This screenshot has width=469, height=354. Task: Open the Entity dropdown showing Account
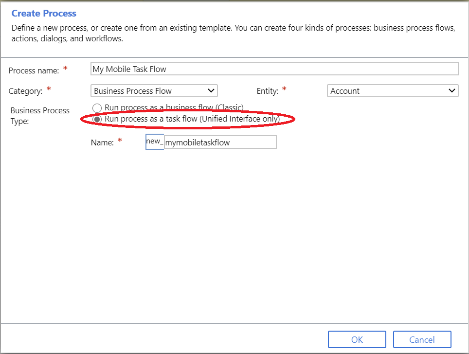coord(393,91)
